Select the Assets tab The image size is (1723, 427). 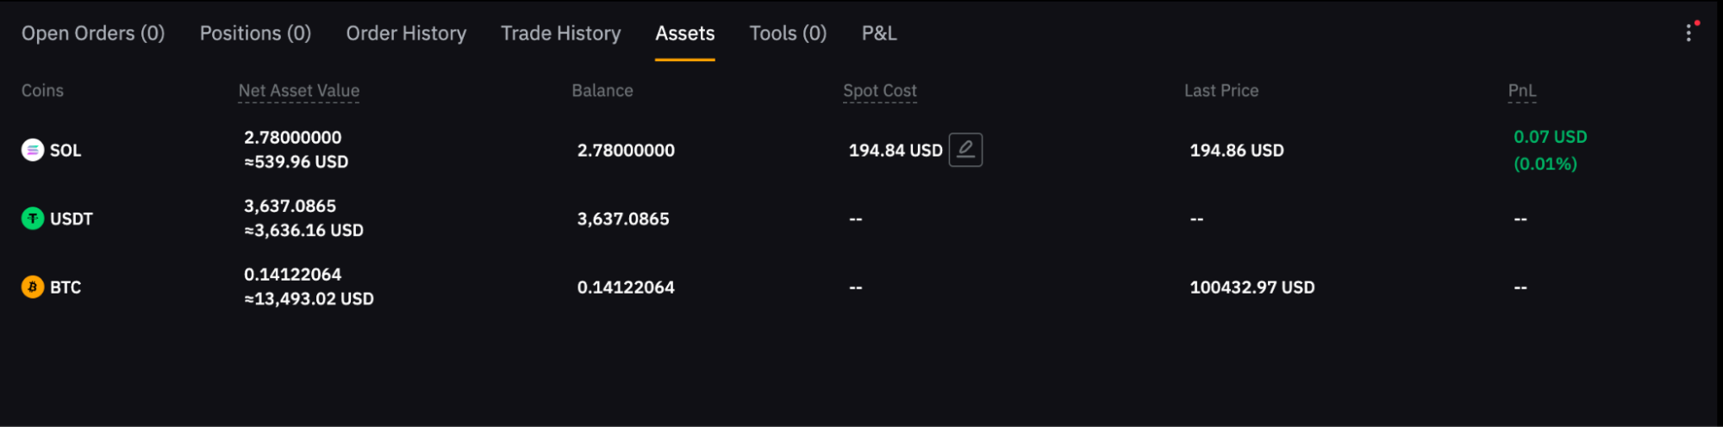click(x=684, y=34)
